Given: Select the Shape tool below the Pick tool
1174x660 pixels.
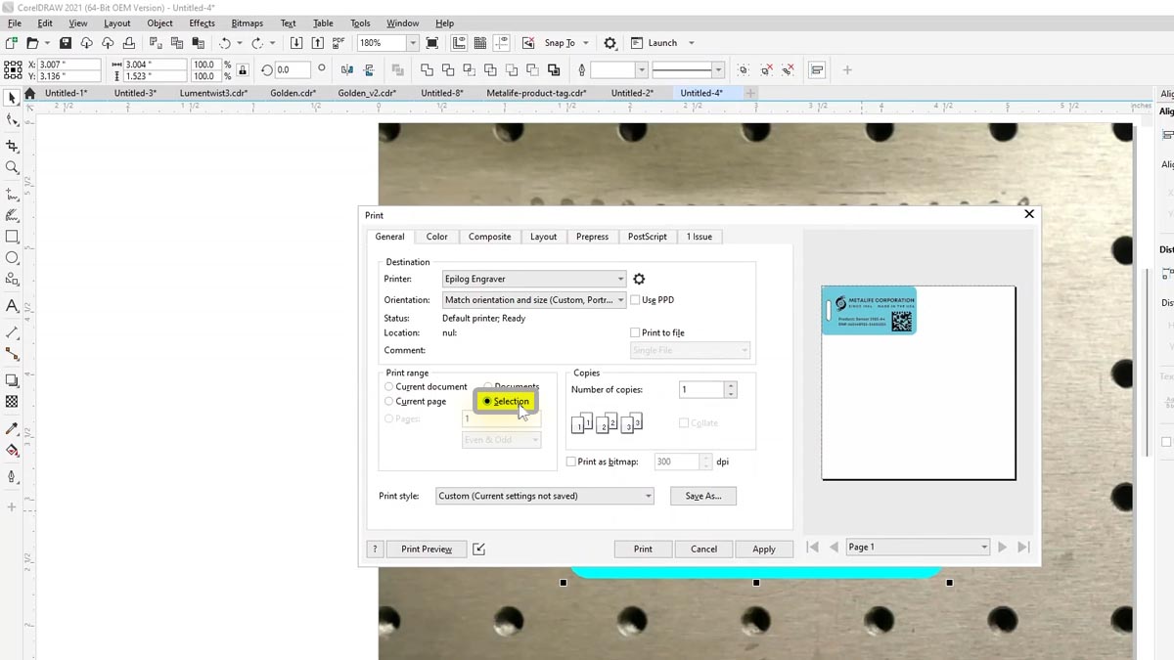Looking at the screenshot, I should click(14, 120).
